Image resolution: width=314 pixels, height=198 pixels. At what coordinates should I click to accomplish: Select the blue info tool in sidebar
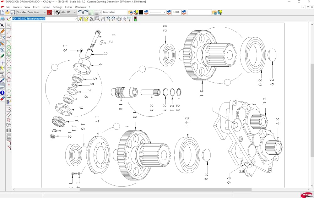click(2, 93)
